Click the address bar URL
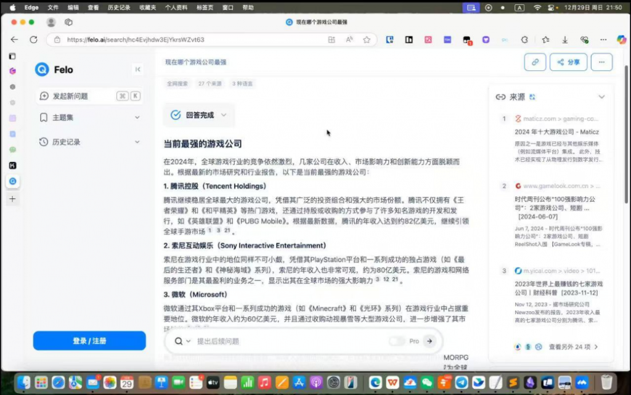The width and height of the screenshot is (631, 395). click(136, 39)
